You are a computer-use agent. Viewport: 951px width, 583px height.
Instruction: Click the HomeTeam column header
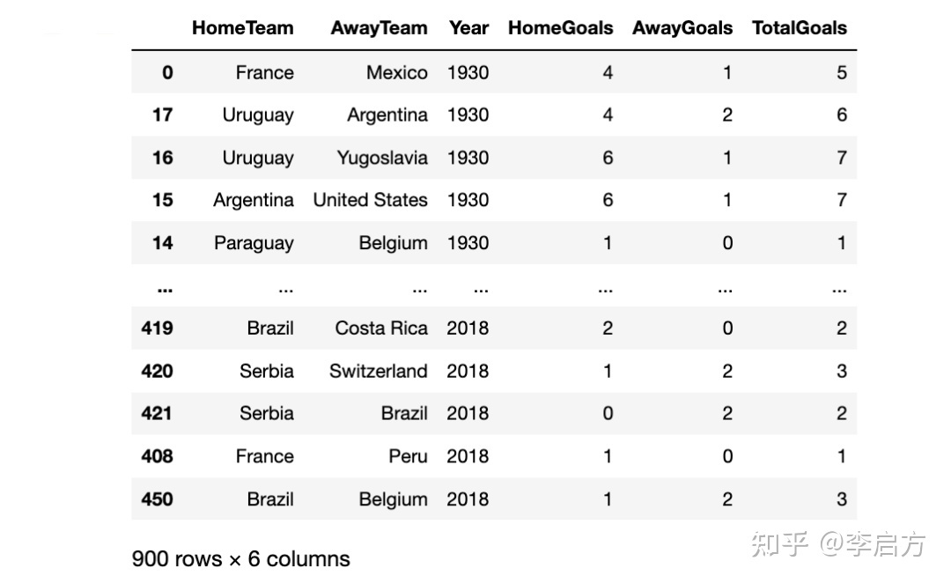pos(243,28)
